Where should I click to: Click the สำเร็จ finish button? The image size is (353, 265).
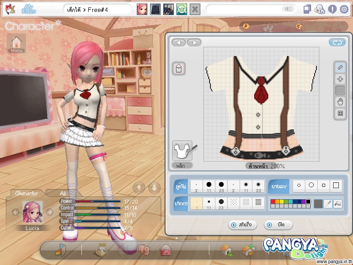click(242, 225)
